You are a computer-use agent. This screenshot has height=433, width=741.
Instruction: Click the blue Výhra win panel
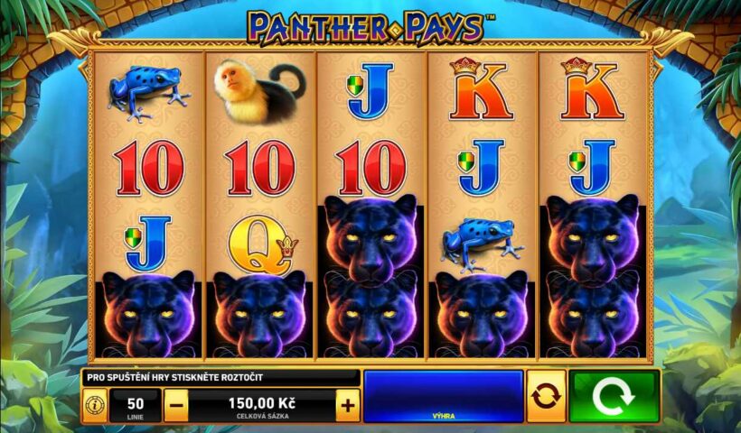coord(444,396)
